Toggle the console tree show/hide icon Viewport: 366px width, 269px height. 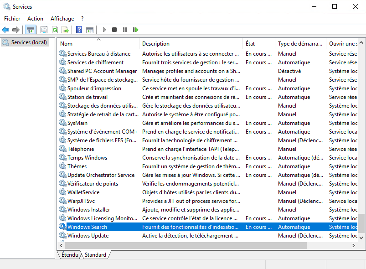[31, 30]
